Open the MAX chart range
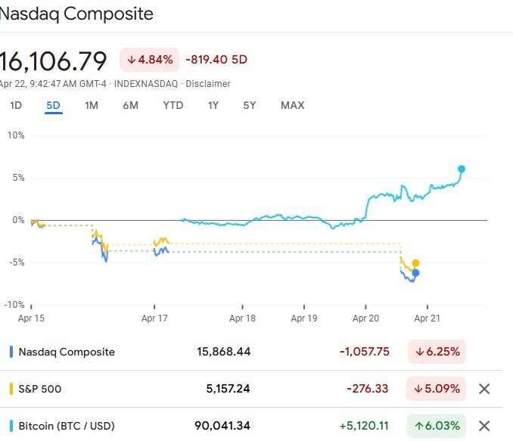 (292, 105)
